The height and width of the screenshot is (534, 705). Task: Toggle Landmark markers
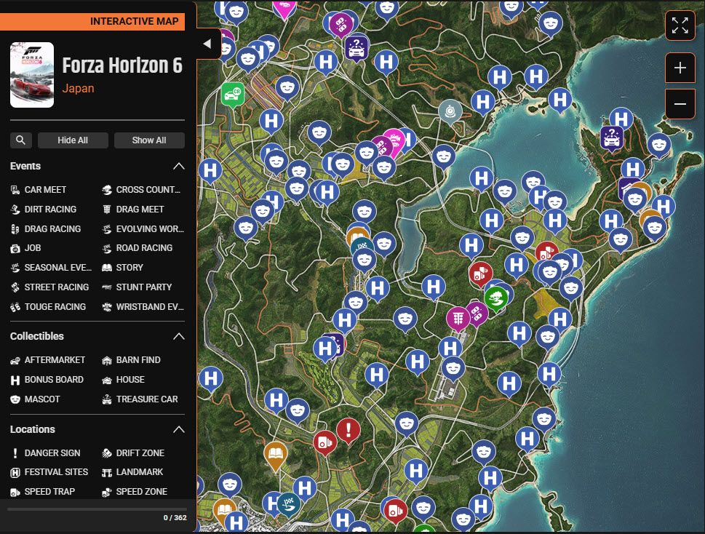(132, 472)
